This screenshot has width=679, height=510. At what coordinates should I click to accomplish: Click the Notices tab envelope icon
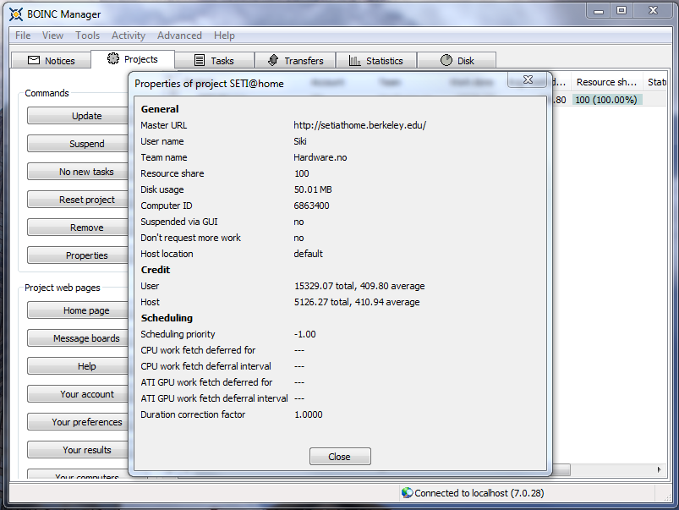[x=34, y=60]
